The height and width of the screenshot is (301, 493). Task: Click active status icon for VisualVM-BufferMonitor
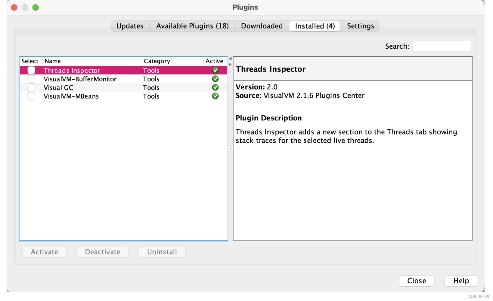(x=215, y=79)
